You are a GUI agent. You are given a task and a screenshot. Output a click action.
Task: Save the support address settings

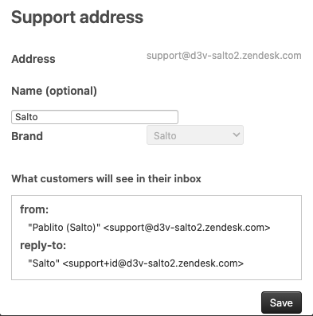click(281, 302)
